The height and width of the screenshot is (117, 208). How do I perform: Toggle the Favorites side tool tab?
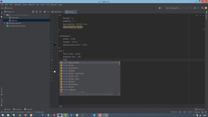pyautogui.click(x=1, y=102)
